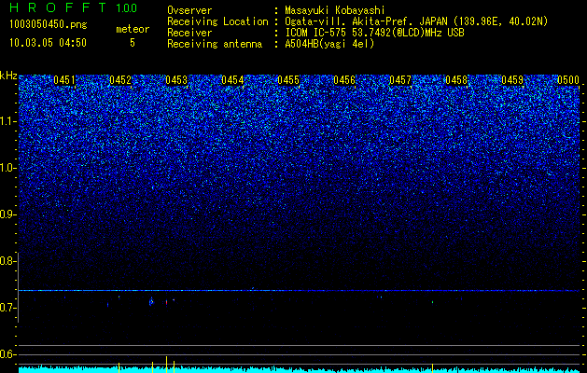Click the A504HB(yagi 4el) antenna text
The height and width of the screenshot is (373, 587).
pyautogui.click(x=329, y=44)
